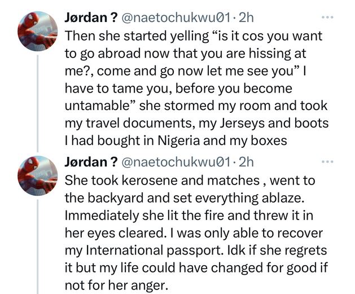
Task: Click the Spider-Man avatar beside the kerosene tweet
Action: tap(38, 175)
